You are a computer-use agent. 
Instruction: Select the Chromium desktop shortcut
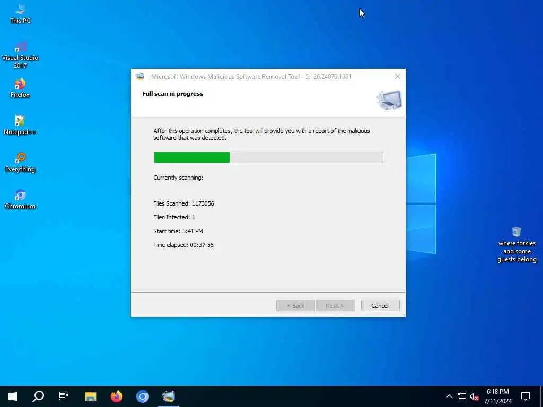tap(20, 199)
